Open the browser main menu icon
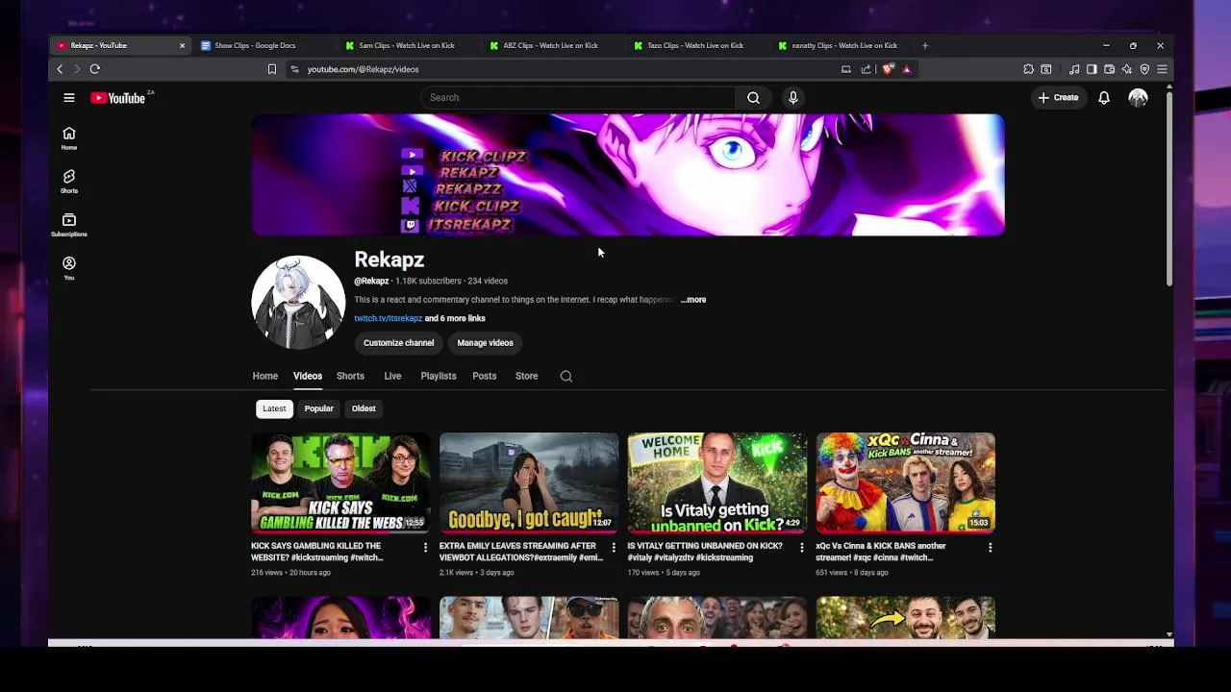The height and width of the screenshot is (692, 1231). coord(1162,69)
